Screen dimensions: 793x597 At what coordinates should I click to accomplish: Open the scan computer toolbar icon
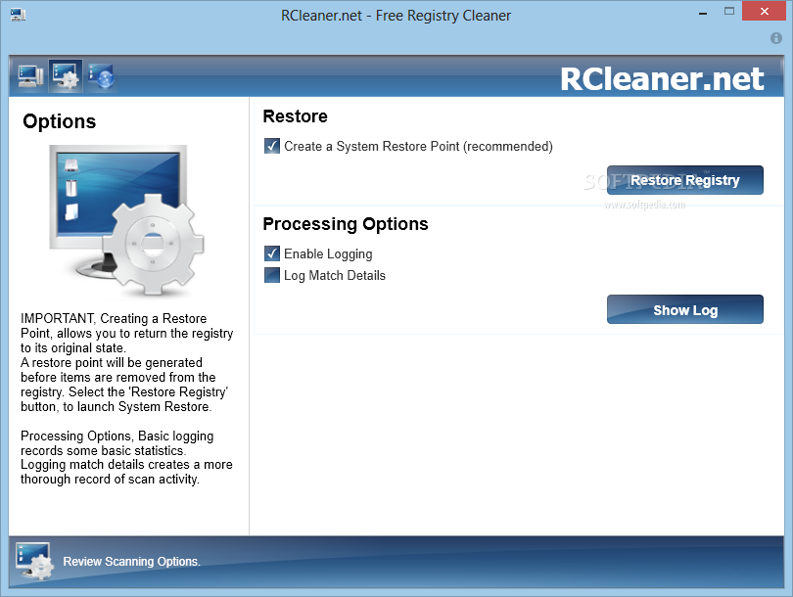30,76
